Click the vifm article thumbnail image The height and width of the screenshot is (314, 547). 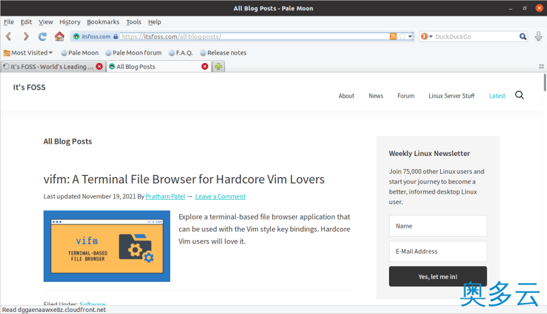[x=107, y=246]
